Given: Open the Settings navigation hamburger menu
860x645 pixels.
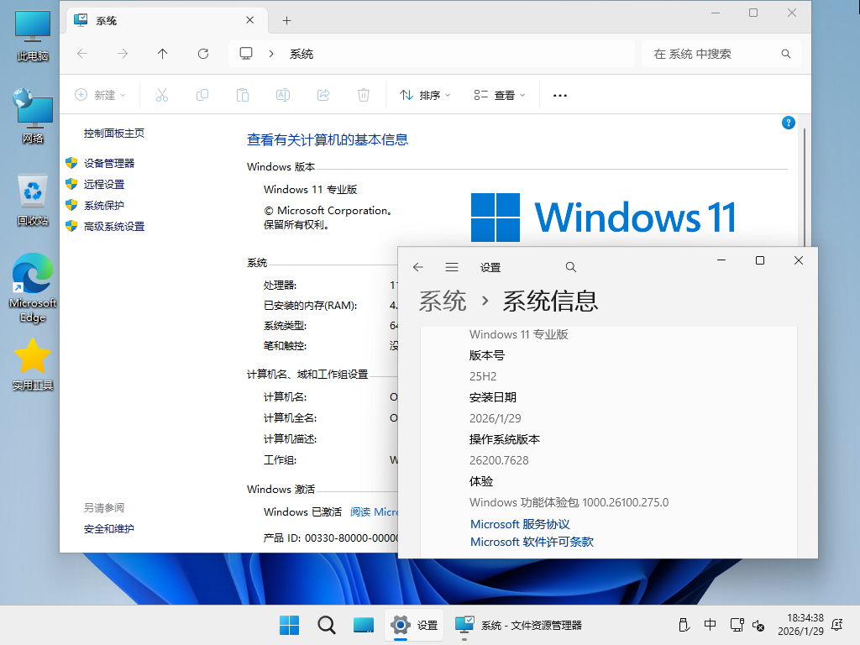Looking at the screenshot, I should [x=452, y=266].
